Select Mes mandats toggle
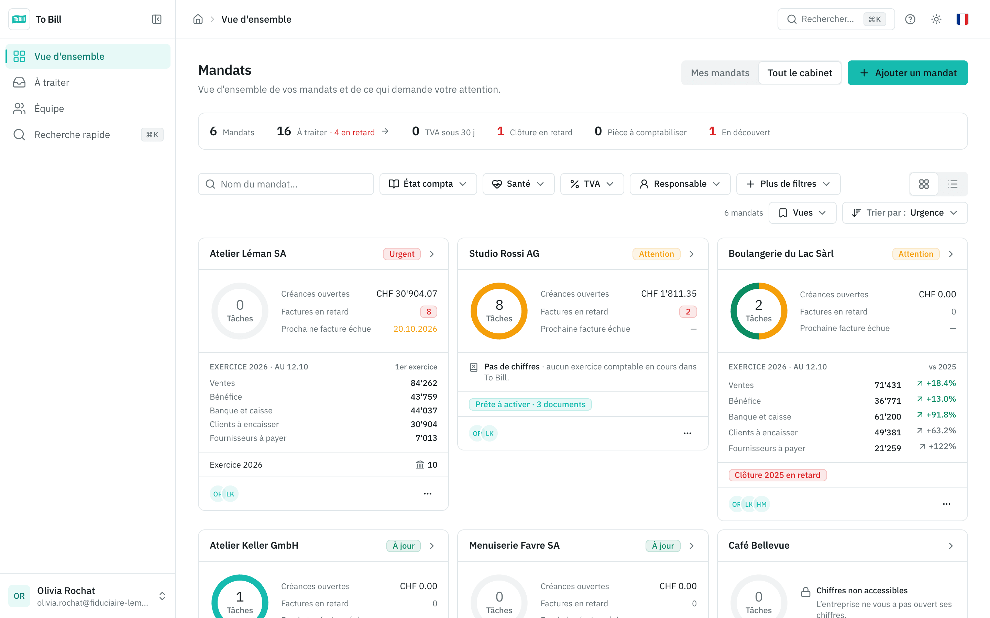990x618 pixels. (720, 73)
